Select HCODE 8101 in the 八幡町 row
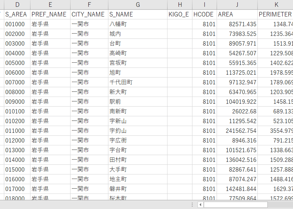 [x=205, y=24]
